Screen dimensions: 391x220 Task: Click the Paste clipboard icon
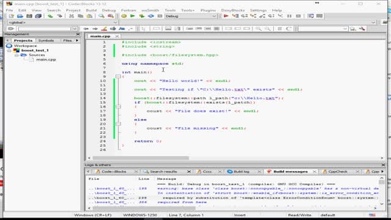(89, 16)
